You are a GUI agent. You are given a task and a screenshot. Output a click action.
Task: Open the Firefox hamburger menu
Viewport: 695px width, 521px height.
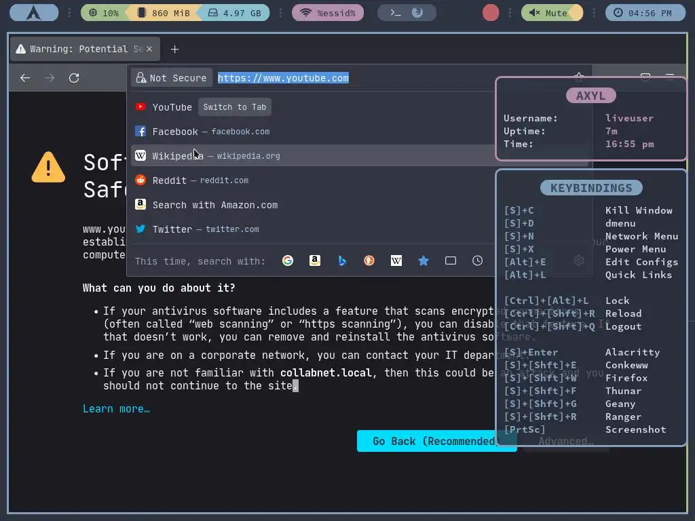pos(670,77)
